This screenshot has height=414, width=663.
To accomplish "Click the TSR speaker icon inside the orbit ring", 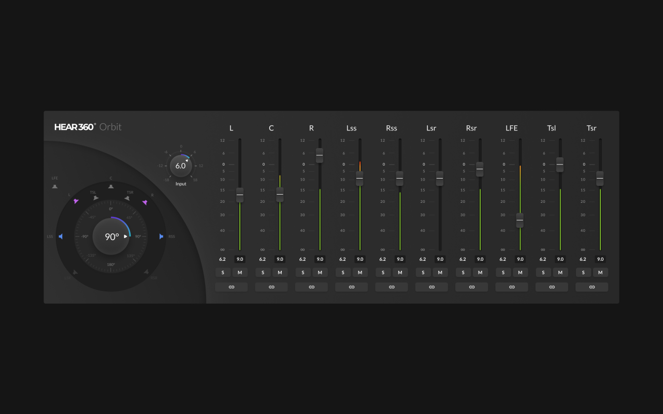I will pos(127,198).
